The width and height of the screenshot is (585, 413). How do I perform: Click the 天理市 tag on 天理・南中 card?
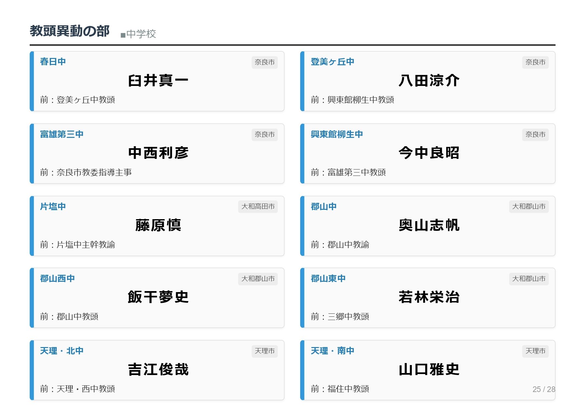[x=535, y=351]
